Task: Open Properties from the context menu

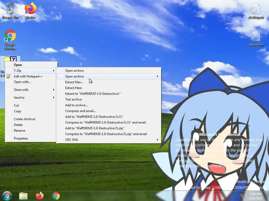Action: pyautogui.click(x=30, y=138)
